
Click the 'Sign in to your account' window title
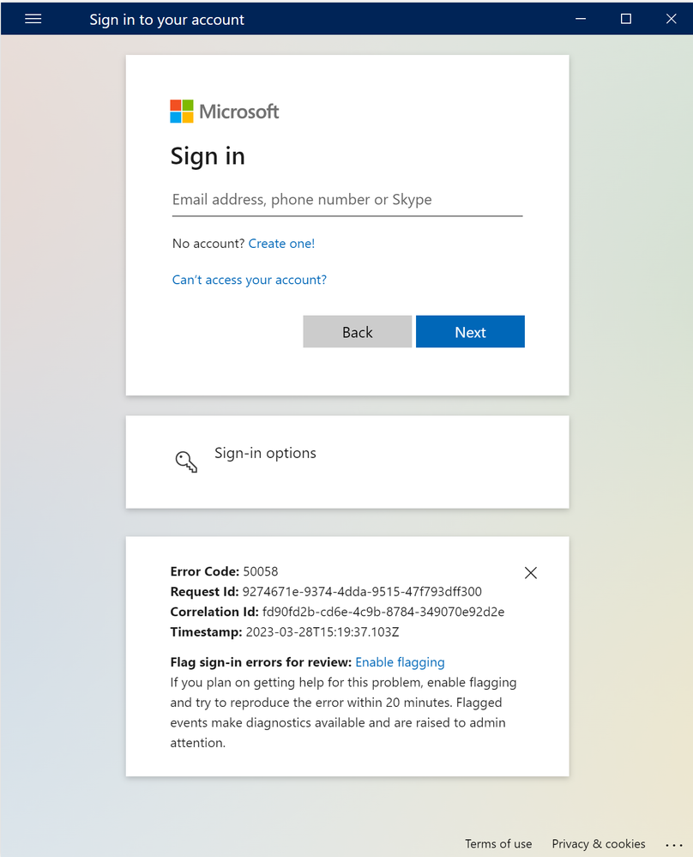[x=166, y=20]
